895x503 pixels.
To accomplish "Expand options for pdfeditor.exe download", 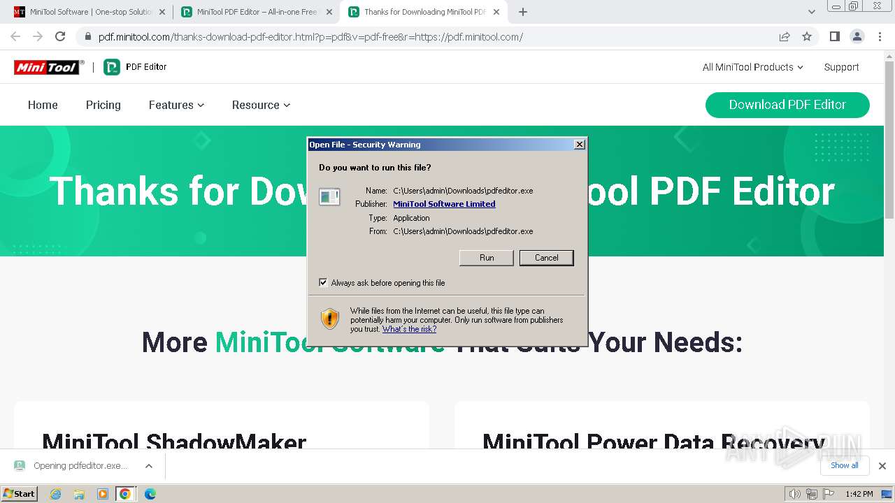I will (x=149, y=466).
